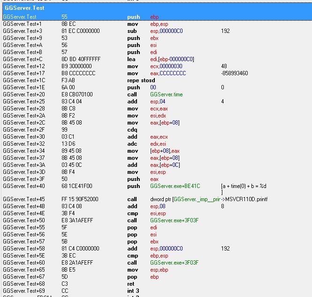The image size is (312, 297).
Task: Click the lea edi,[ebp-000000C0] instruction
Action: pyautogui.click(x=160, y=59)
